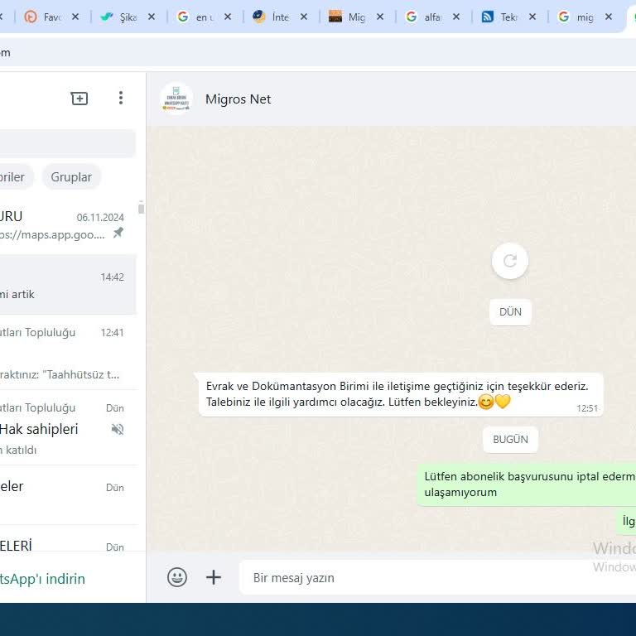Click the Migros Net contact name
Screen dimensions: 636x636
(238, 99)
